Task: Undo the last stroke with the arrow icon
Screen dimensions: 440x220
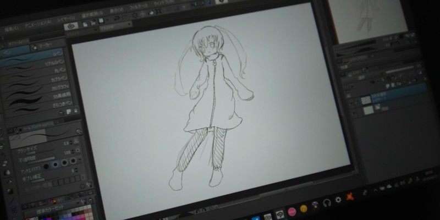Action: [117, 18]
